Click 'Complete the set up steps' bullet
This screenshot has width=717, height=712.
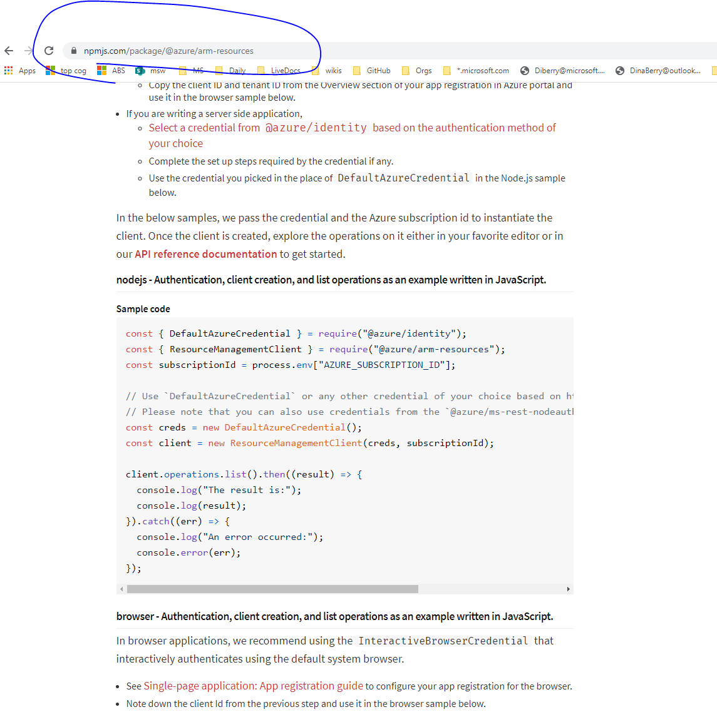[271, 161]
